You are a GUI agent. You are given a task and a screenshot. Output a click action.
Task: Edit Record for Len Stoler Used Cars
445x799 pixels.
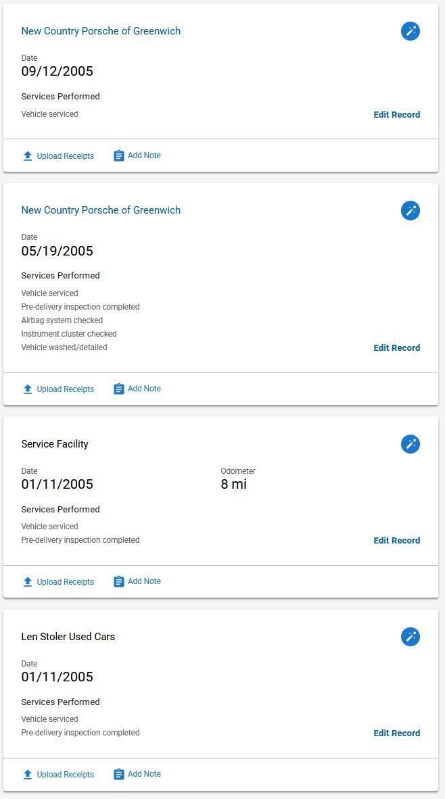coord(396,733)
